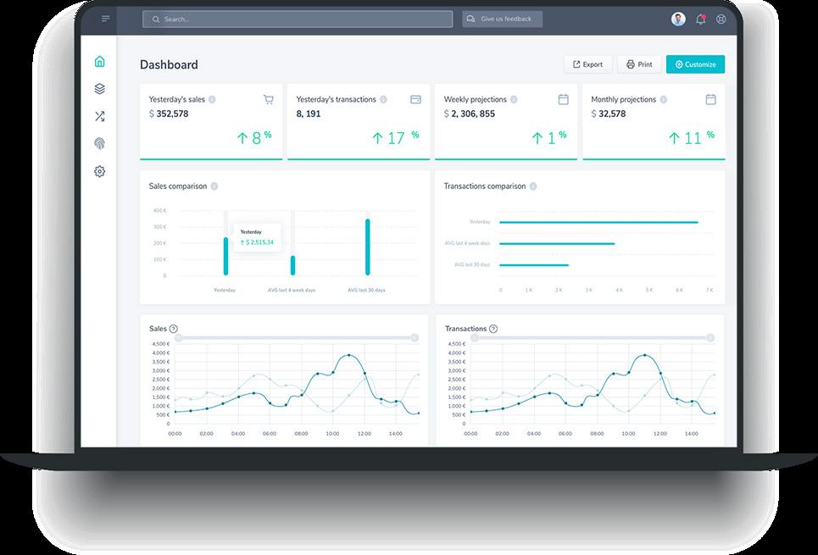Click the Print button
The height and width of the screenshot is (555, 818).
(639, 64)
